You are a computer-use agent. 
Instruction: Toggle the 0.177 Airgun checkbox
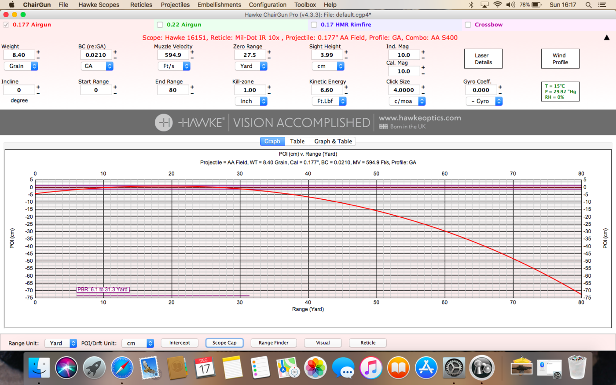click(6, 25)
